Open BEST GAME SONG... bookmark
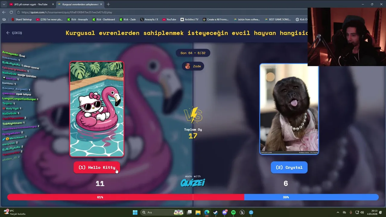 [x=278, y=19]
